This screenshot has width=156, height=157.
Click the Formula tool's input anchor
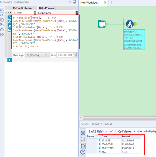[124, 24]
